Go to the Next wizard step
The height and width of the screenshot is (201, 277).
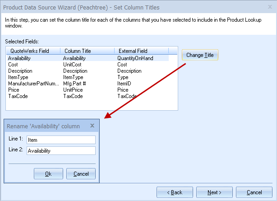coord(214,192)
